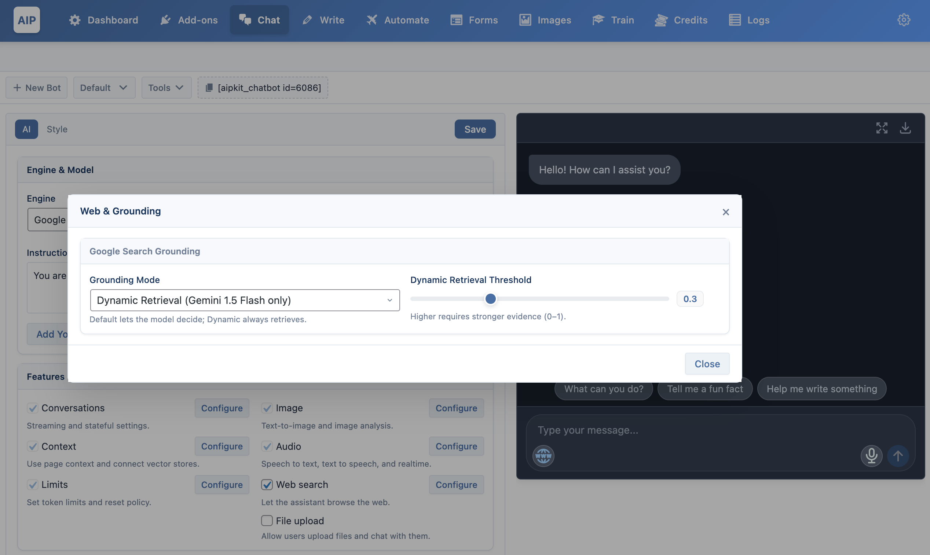This screenshot has height=555, width=930.
Task: Toggle the Image checkbox
Action: pos(267,408)
